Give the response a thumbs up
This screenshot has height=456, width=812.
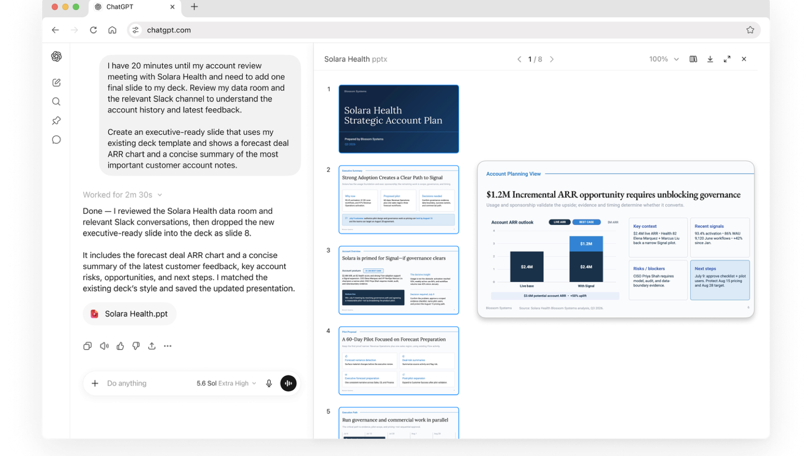pyautogui.click(x=120, y=346)
